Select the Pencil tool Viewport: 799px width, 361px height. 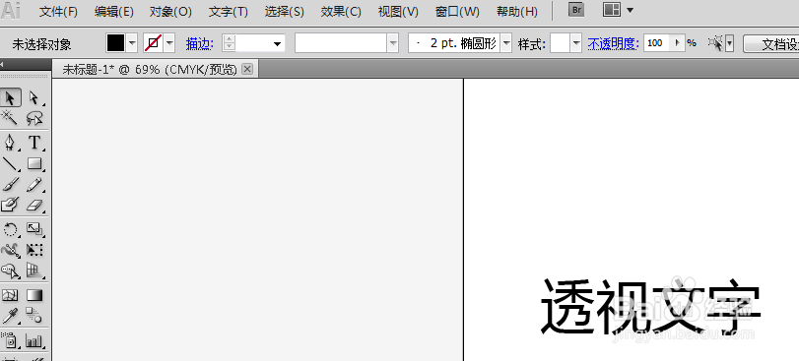click(x=34, y=185)
